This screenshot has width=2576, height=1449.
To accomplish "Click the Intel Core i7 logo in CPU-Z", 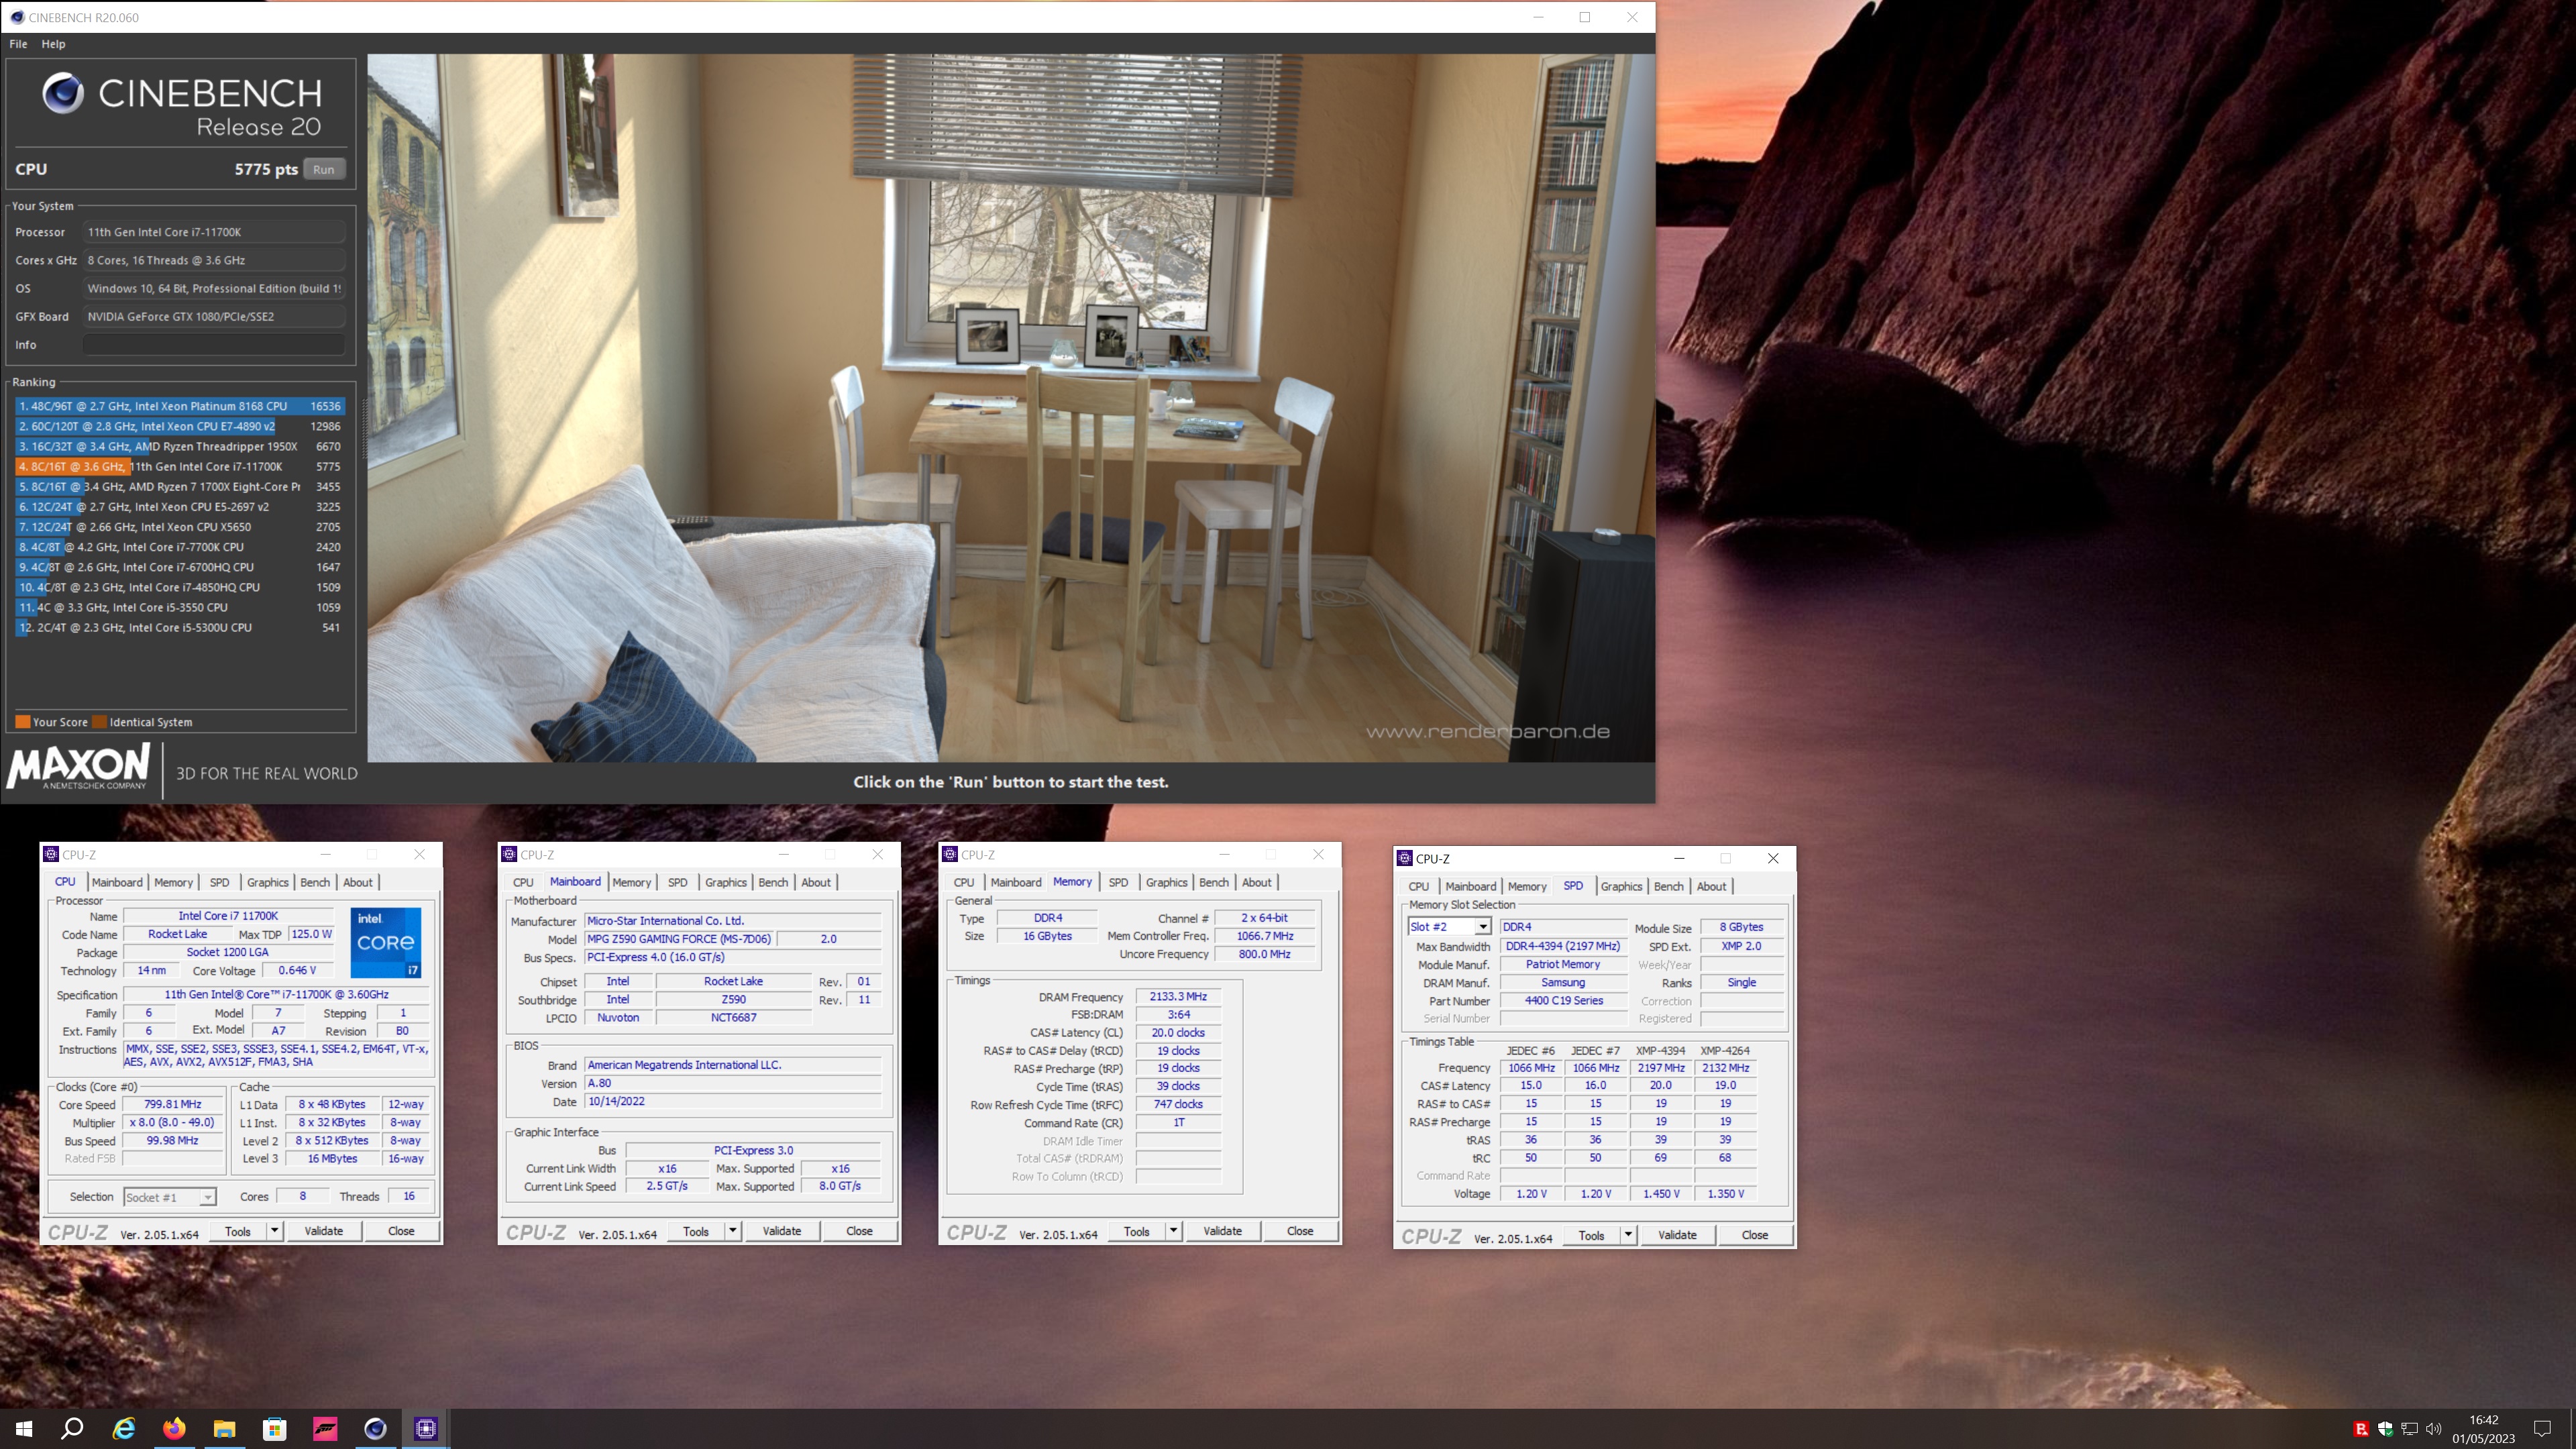I will point(386,942).
